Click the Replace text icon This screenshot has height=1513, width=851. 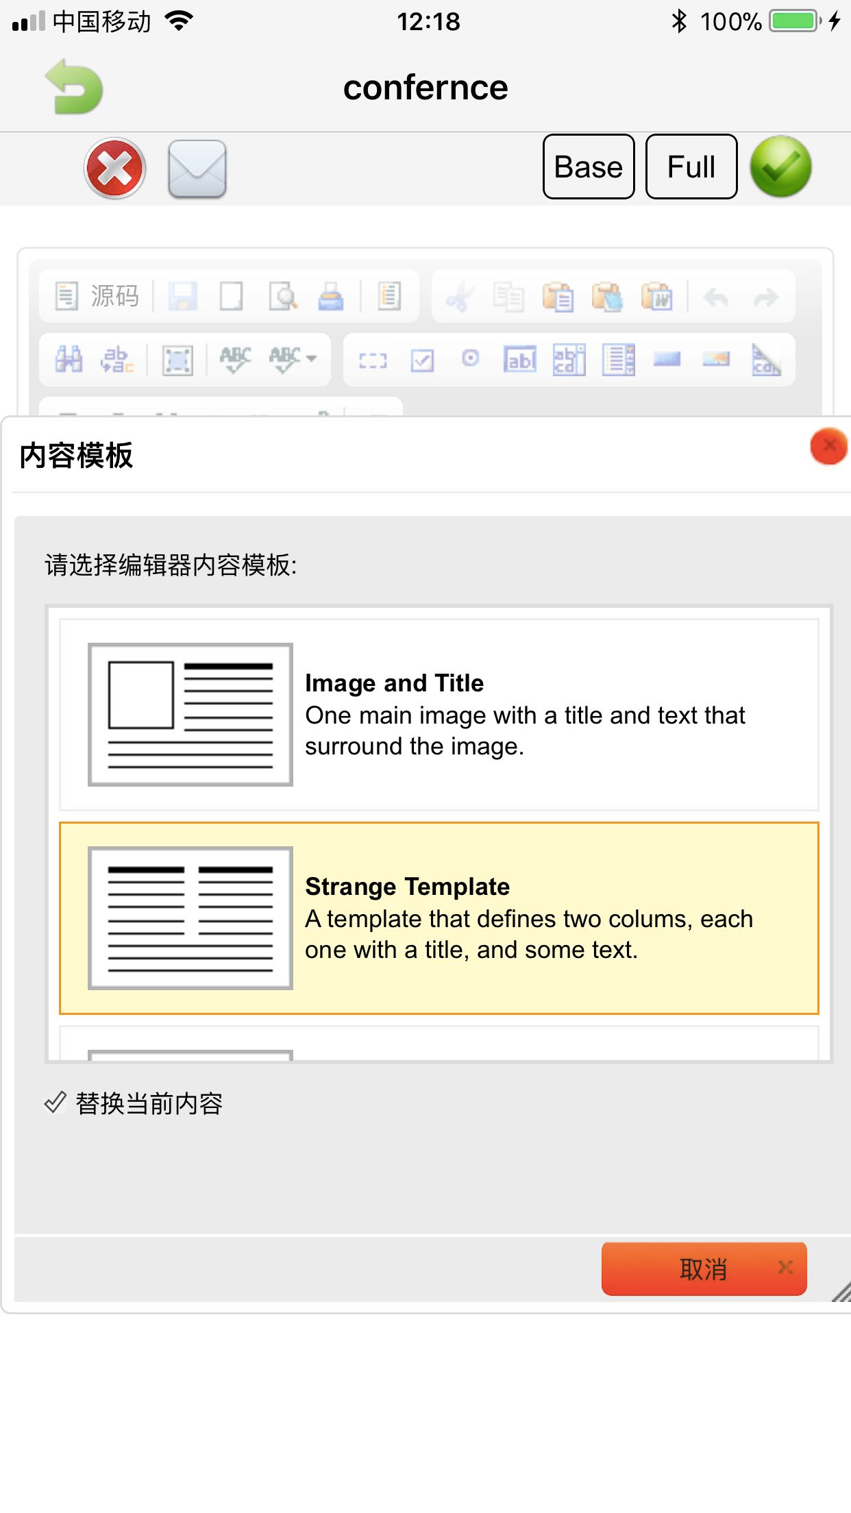click(117, 360)
